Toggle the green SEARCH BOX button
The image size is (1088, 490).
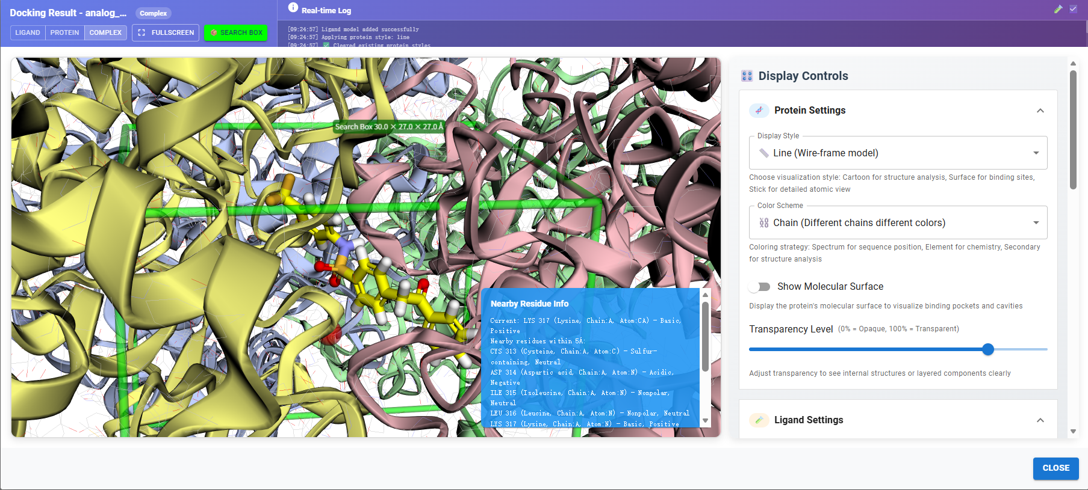(x=236, y=32)
